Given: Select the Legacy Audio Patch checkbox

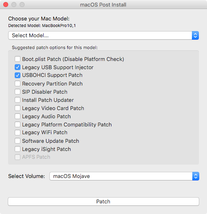Looking at the screenshot, I should (x=18, y=116).
